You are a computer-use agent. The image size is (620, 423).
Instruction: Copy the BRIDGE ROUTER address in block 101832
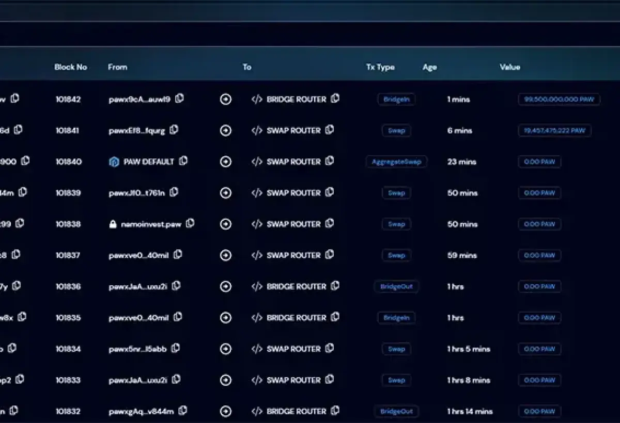[336, 411]
